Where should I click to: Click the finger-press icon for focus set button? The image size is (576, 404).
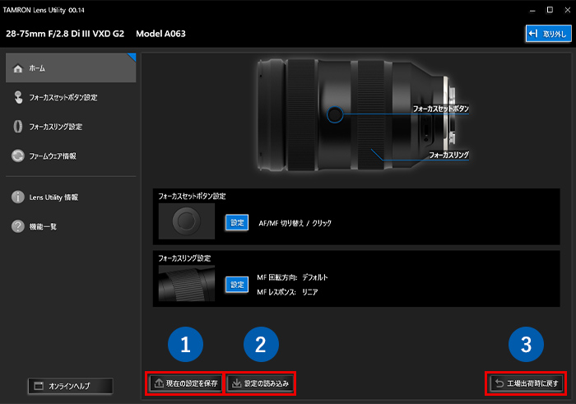point(17,97)
